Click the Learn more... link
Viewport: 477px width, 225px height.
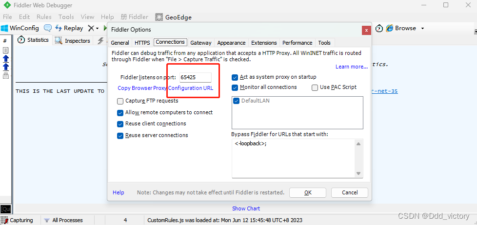(x=352, y=67)
